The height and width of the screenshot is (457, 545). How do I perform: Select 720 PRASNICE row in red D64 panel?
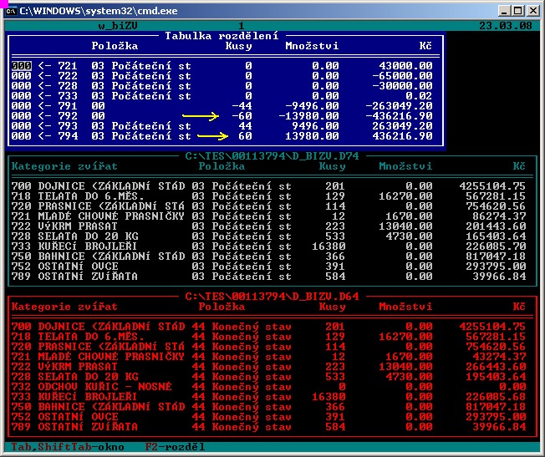pos(268,347)
